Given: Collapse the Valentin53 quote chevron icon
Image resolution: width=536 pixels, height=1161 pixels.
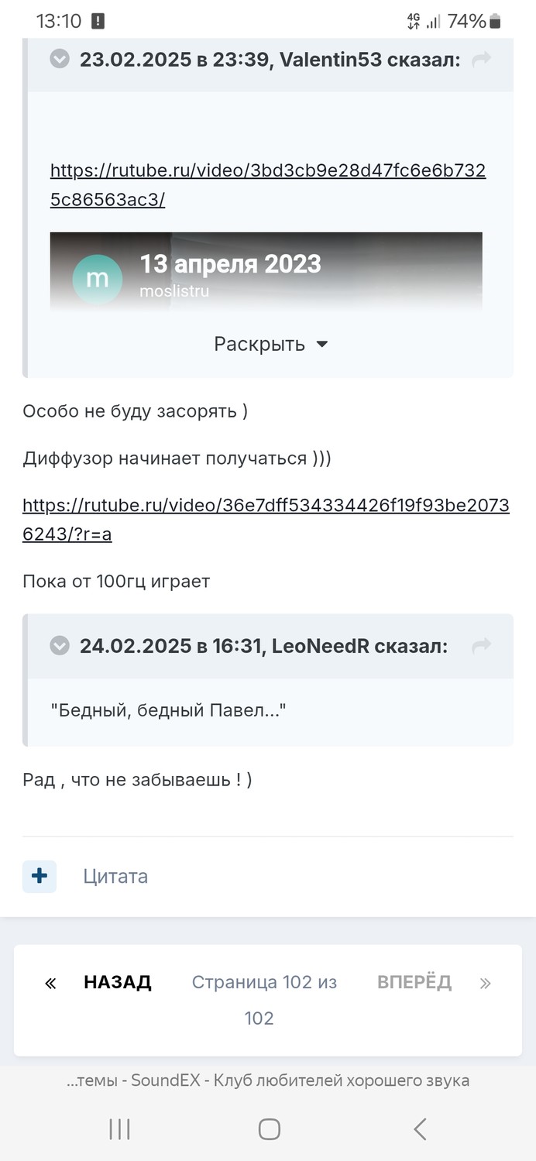Looking at the screenshot, I should pos(60,60).
